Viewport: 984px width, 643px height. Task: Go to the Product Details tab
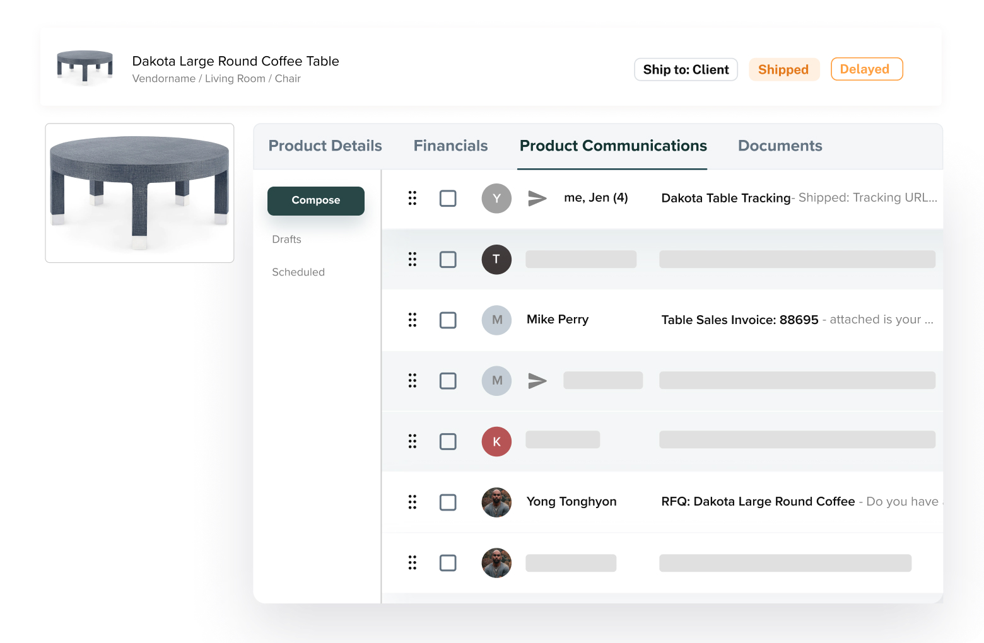(x=325, y=146)
